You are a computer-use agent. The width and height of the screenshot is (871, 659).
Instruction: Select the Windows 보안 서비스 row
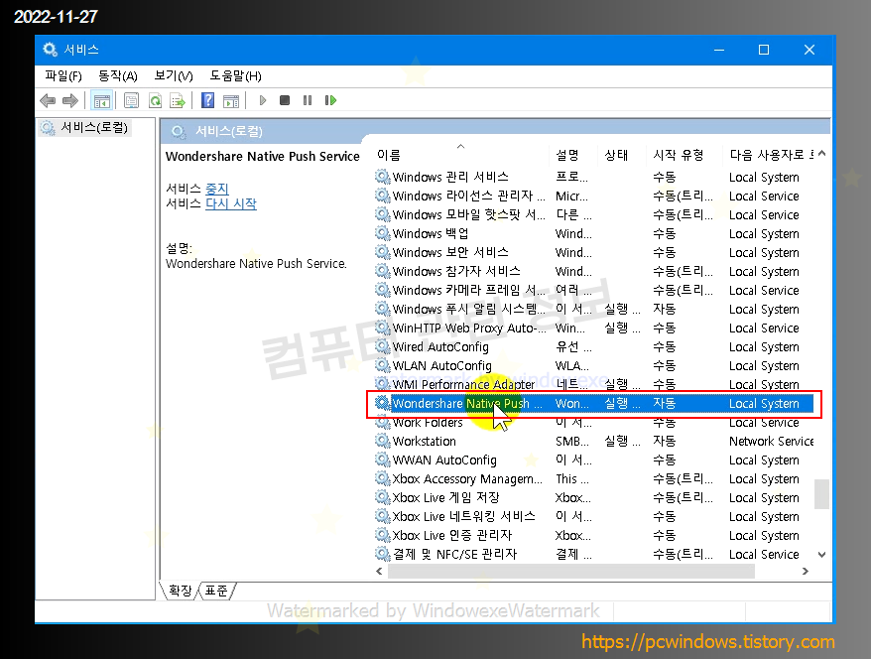coord(594,253)
